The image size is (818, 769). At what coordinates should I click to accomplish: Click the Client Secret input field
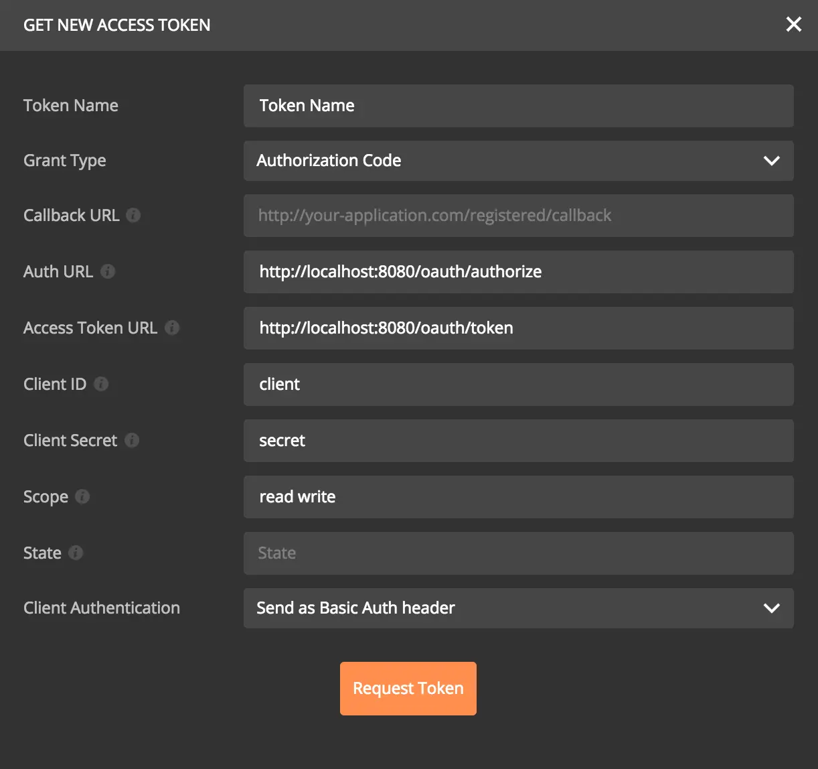tap(518, 441)
